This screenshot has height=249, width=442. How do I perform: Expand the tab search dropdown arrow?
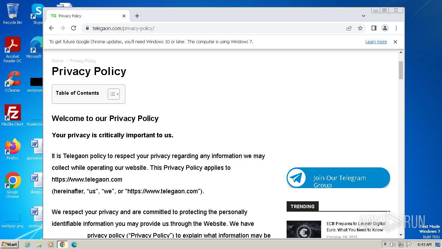[x=363, y=16]
